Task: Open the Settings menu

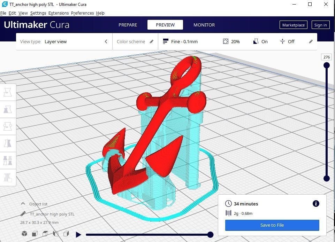Action: (x=38, y=13)
